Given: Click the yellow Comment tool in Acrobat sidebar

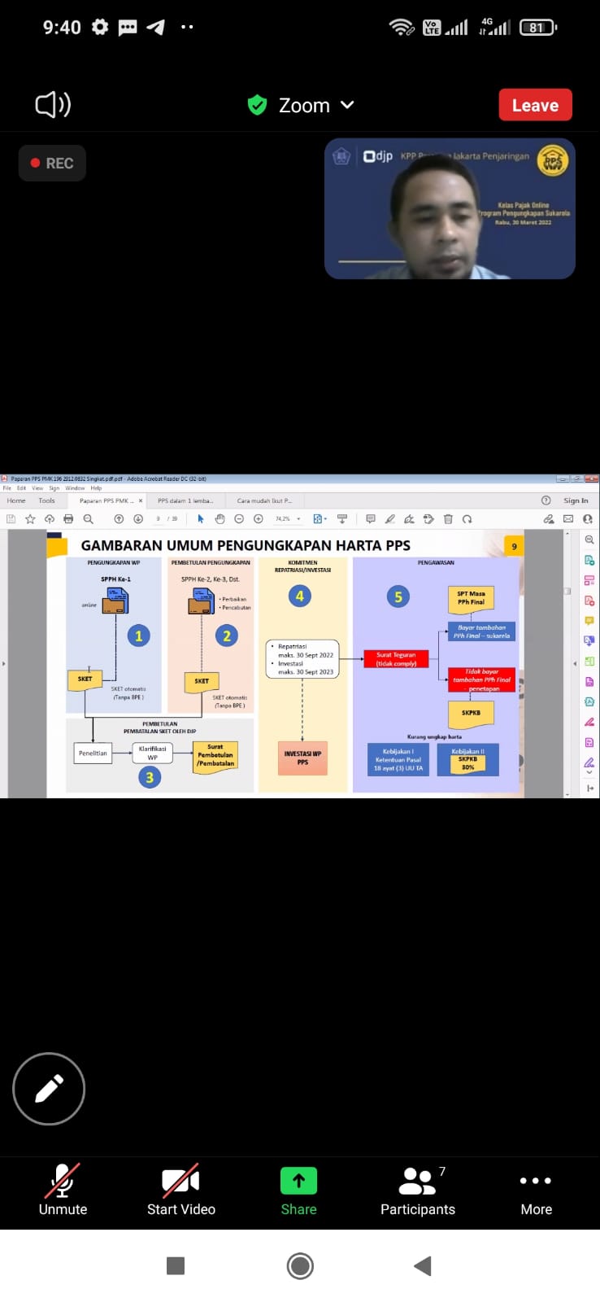Looking at the screenshot, I should click(x=589, y=621).
